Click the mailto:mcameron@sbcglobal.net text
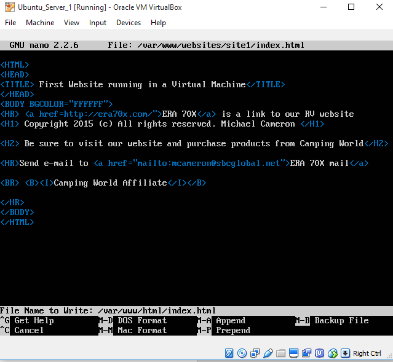The height and width of the screenshot is (362, 393). [208, 163]
